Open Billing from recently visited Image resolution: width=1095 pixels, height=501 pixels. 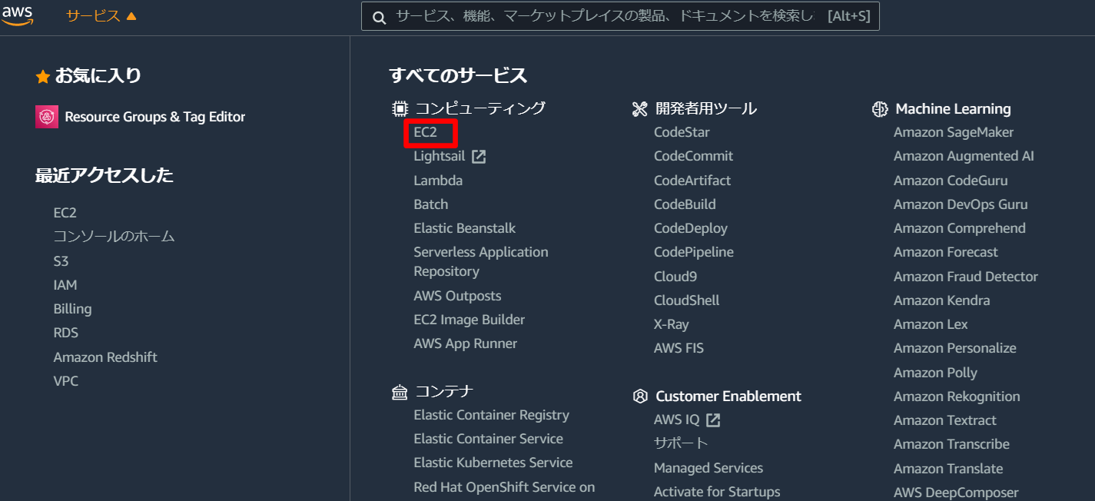[72, 309]
